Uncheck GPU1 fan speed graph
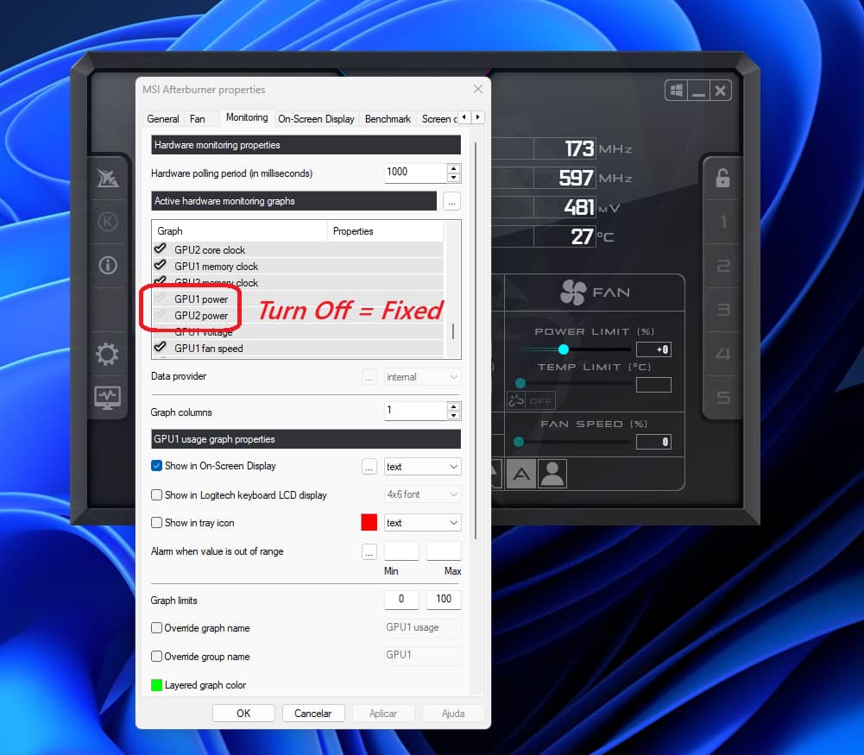The width and height of the screenshot is (864, 755). tap(161, 347)
